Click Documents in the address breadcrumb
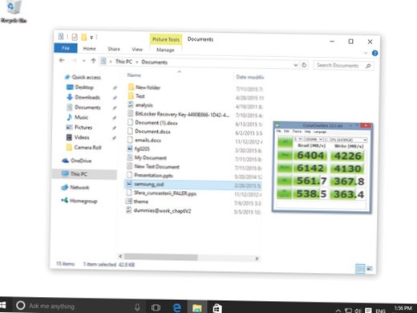 tap(155, 62)
